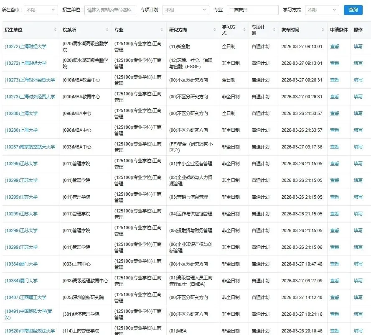Open 厦门大学 link for 工商中心 row

point(21,264)
